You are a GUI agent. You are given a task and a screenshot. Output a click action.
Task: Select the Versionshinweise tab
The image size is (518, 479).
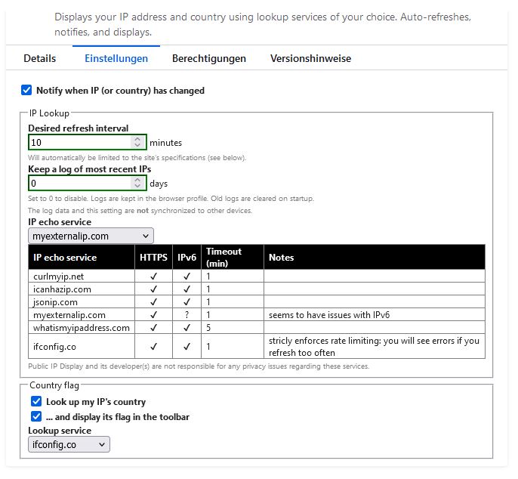[x=310, y=58]
